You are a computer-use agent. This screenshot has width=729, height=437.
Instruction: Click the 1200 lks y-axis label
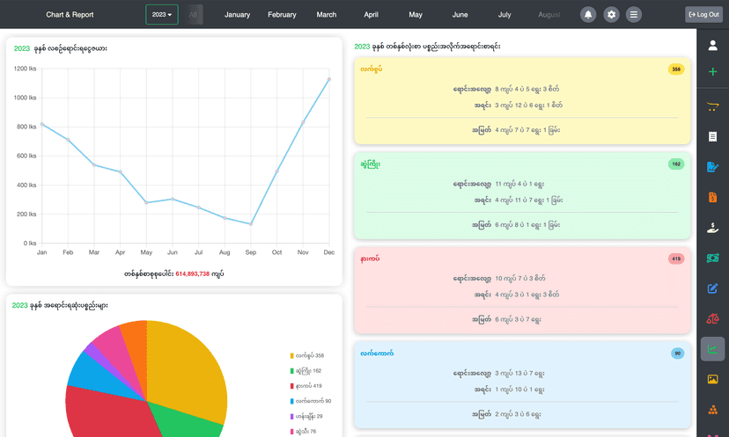coord(26,69)
